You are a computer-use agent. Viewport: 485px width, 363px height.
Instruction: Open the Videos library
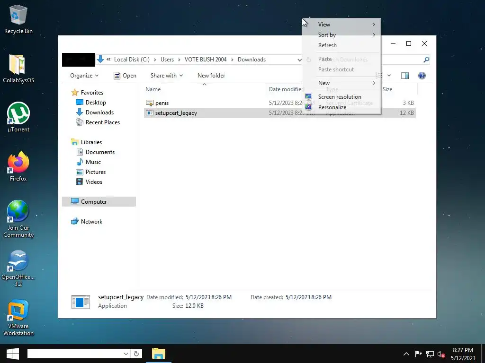pos(94,182)
